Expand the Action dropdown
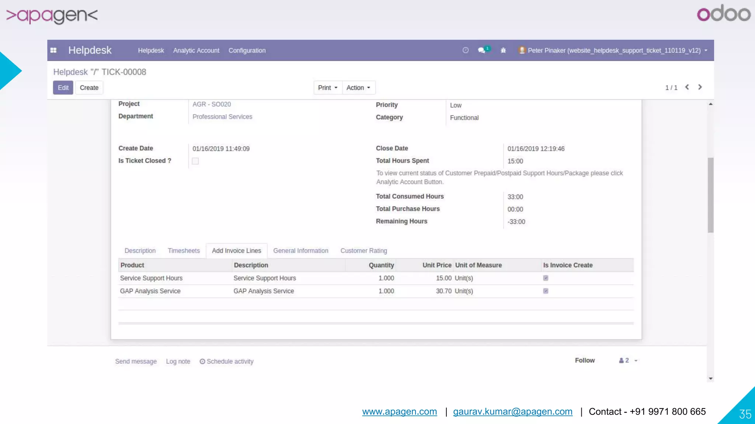Screen dimensions: 755x424 pos(358,88)
